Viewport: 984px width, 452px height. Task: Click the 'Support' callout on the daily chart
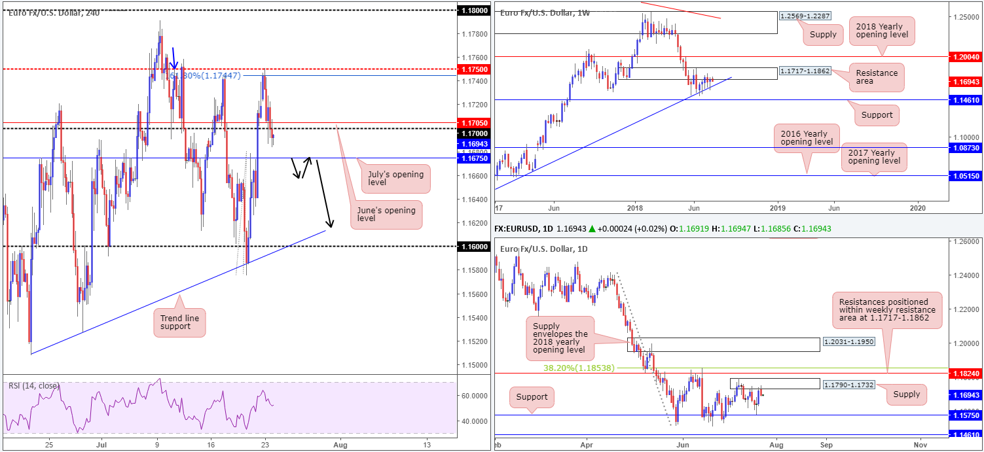(532, 397)
